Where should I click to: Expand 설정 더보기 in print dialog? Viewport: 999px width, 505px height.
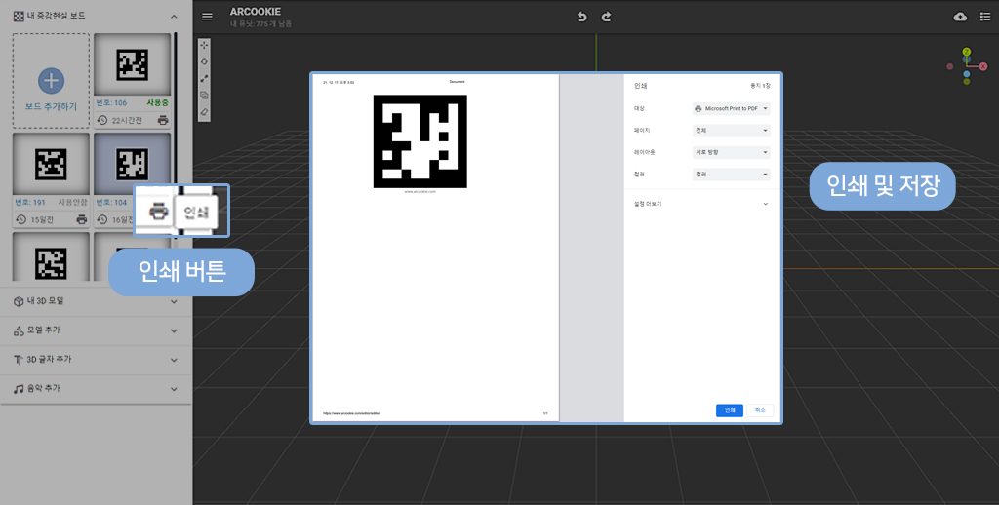click(700, 204)
